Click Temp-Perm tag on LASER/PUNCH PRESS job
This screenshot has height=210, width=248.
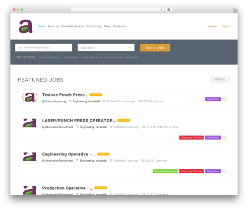pos(213,138)
